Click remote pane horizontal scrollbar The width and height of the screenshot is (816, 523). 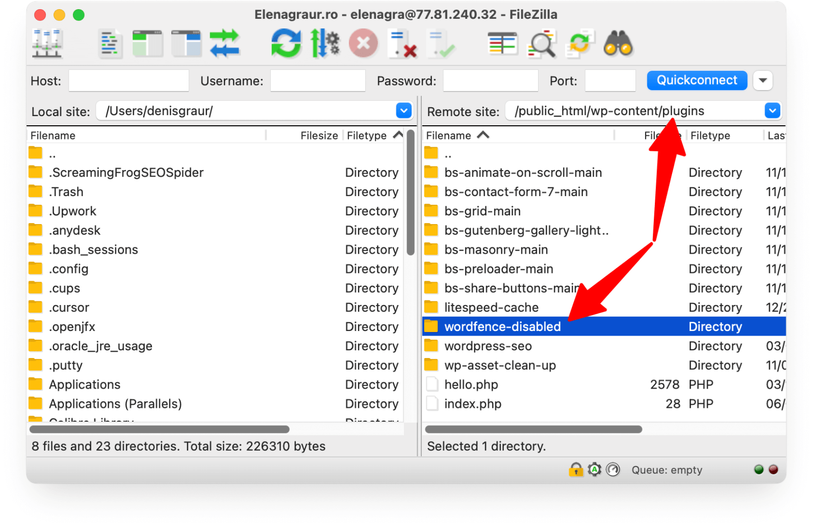[x=533, y=429]
